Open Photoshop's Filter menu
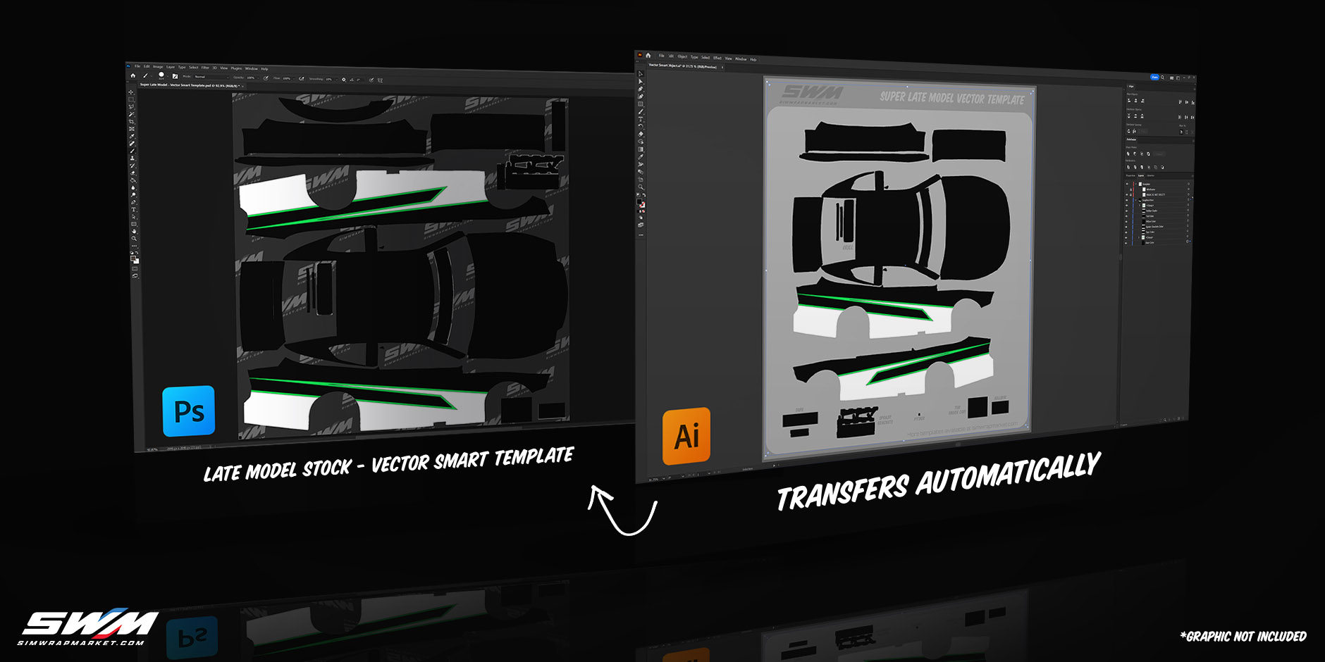The height and width of the screenshot is (662, 1325). coord(205,68)
